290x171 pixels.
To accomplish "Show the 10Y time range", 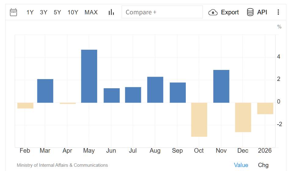I will pyautogui.click(x=73, y=12).
